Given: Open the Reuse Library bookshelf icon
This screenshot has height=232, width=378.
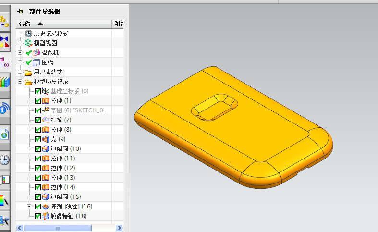Looking at the screenshot, I should 4,83.
